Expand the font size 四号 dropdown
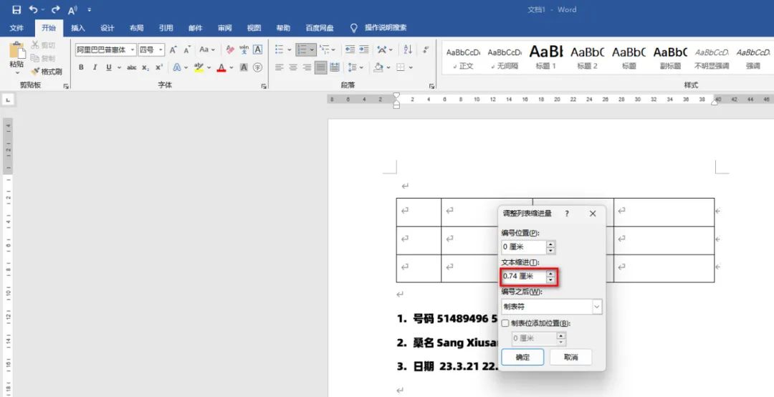Screen dimensions: 774x397 click(x=161, y=50)
